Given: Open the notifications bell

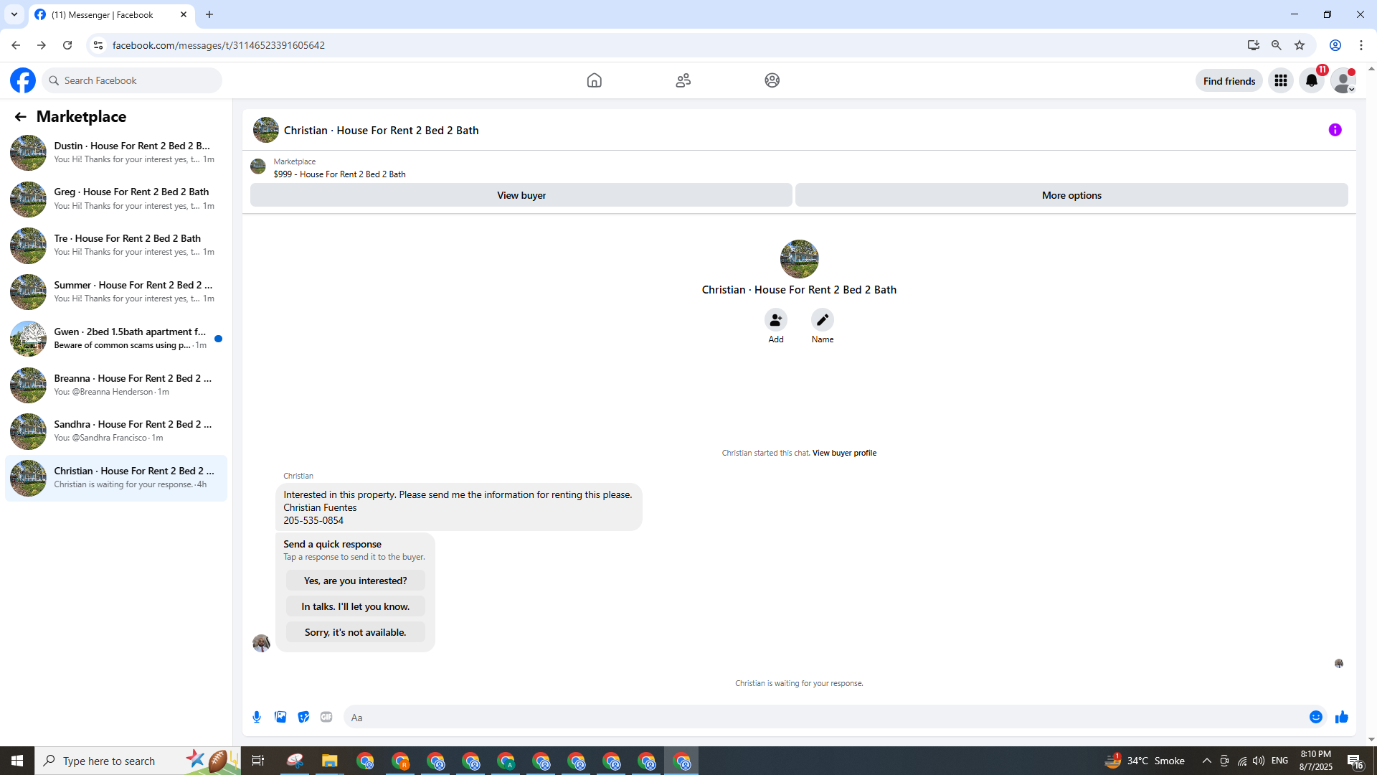Looking at the screenshot, I should (1312, 80).
